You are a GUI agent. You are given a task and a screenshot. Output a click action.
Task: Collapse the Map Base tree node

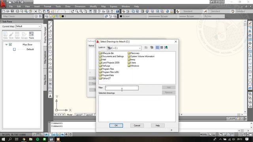click(x=6, y=45)
